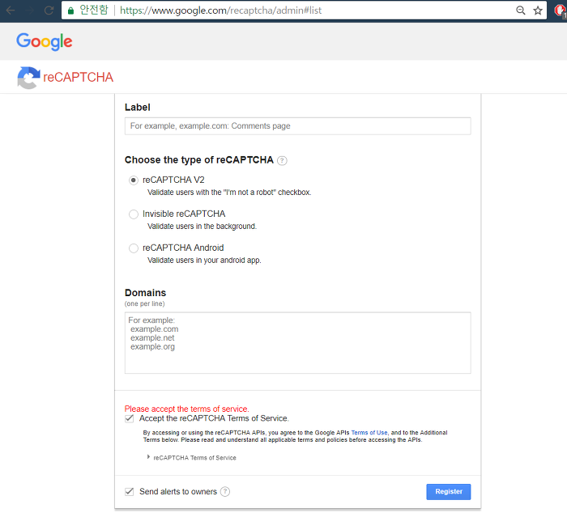Viewport: 567px width, 513px height.
Task: Click the '(one per line)' hint text
Action: pos(145,303)
